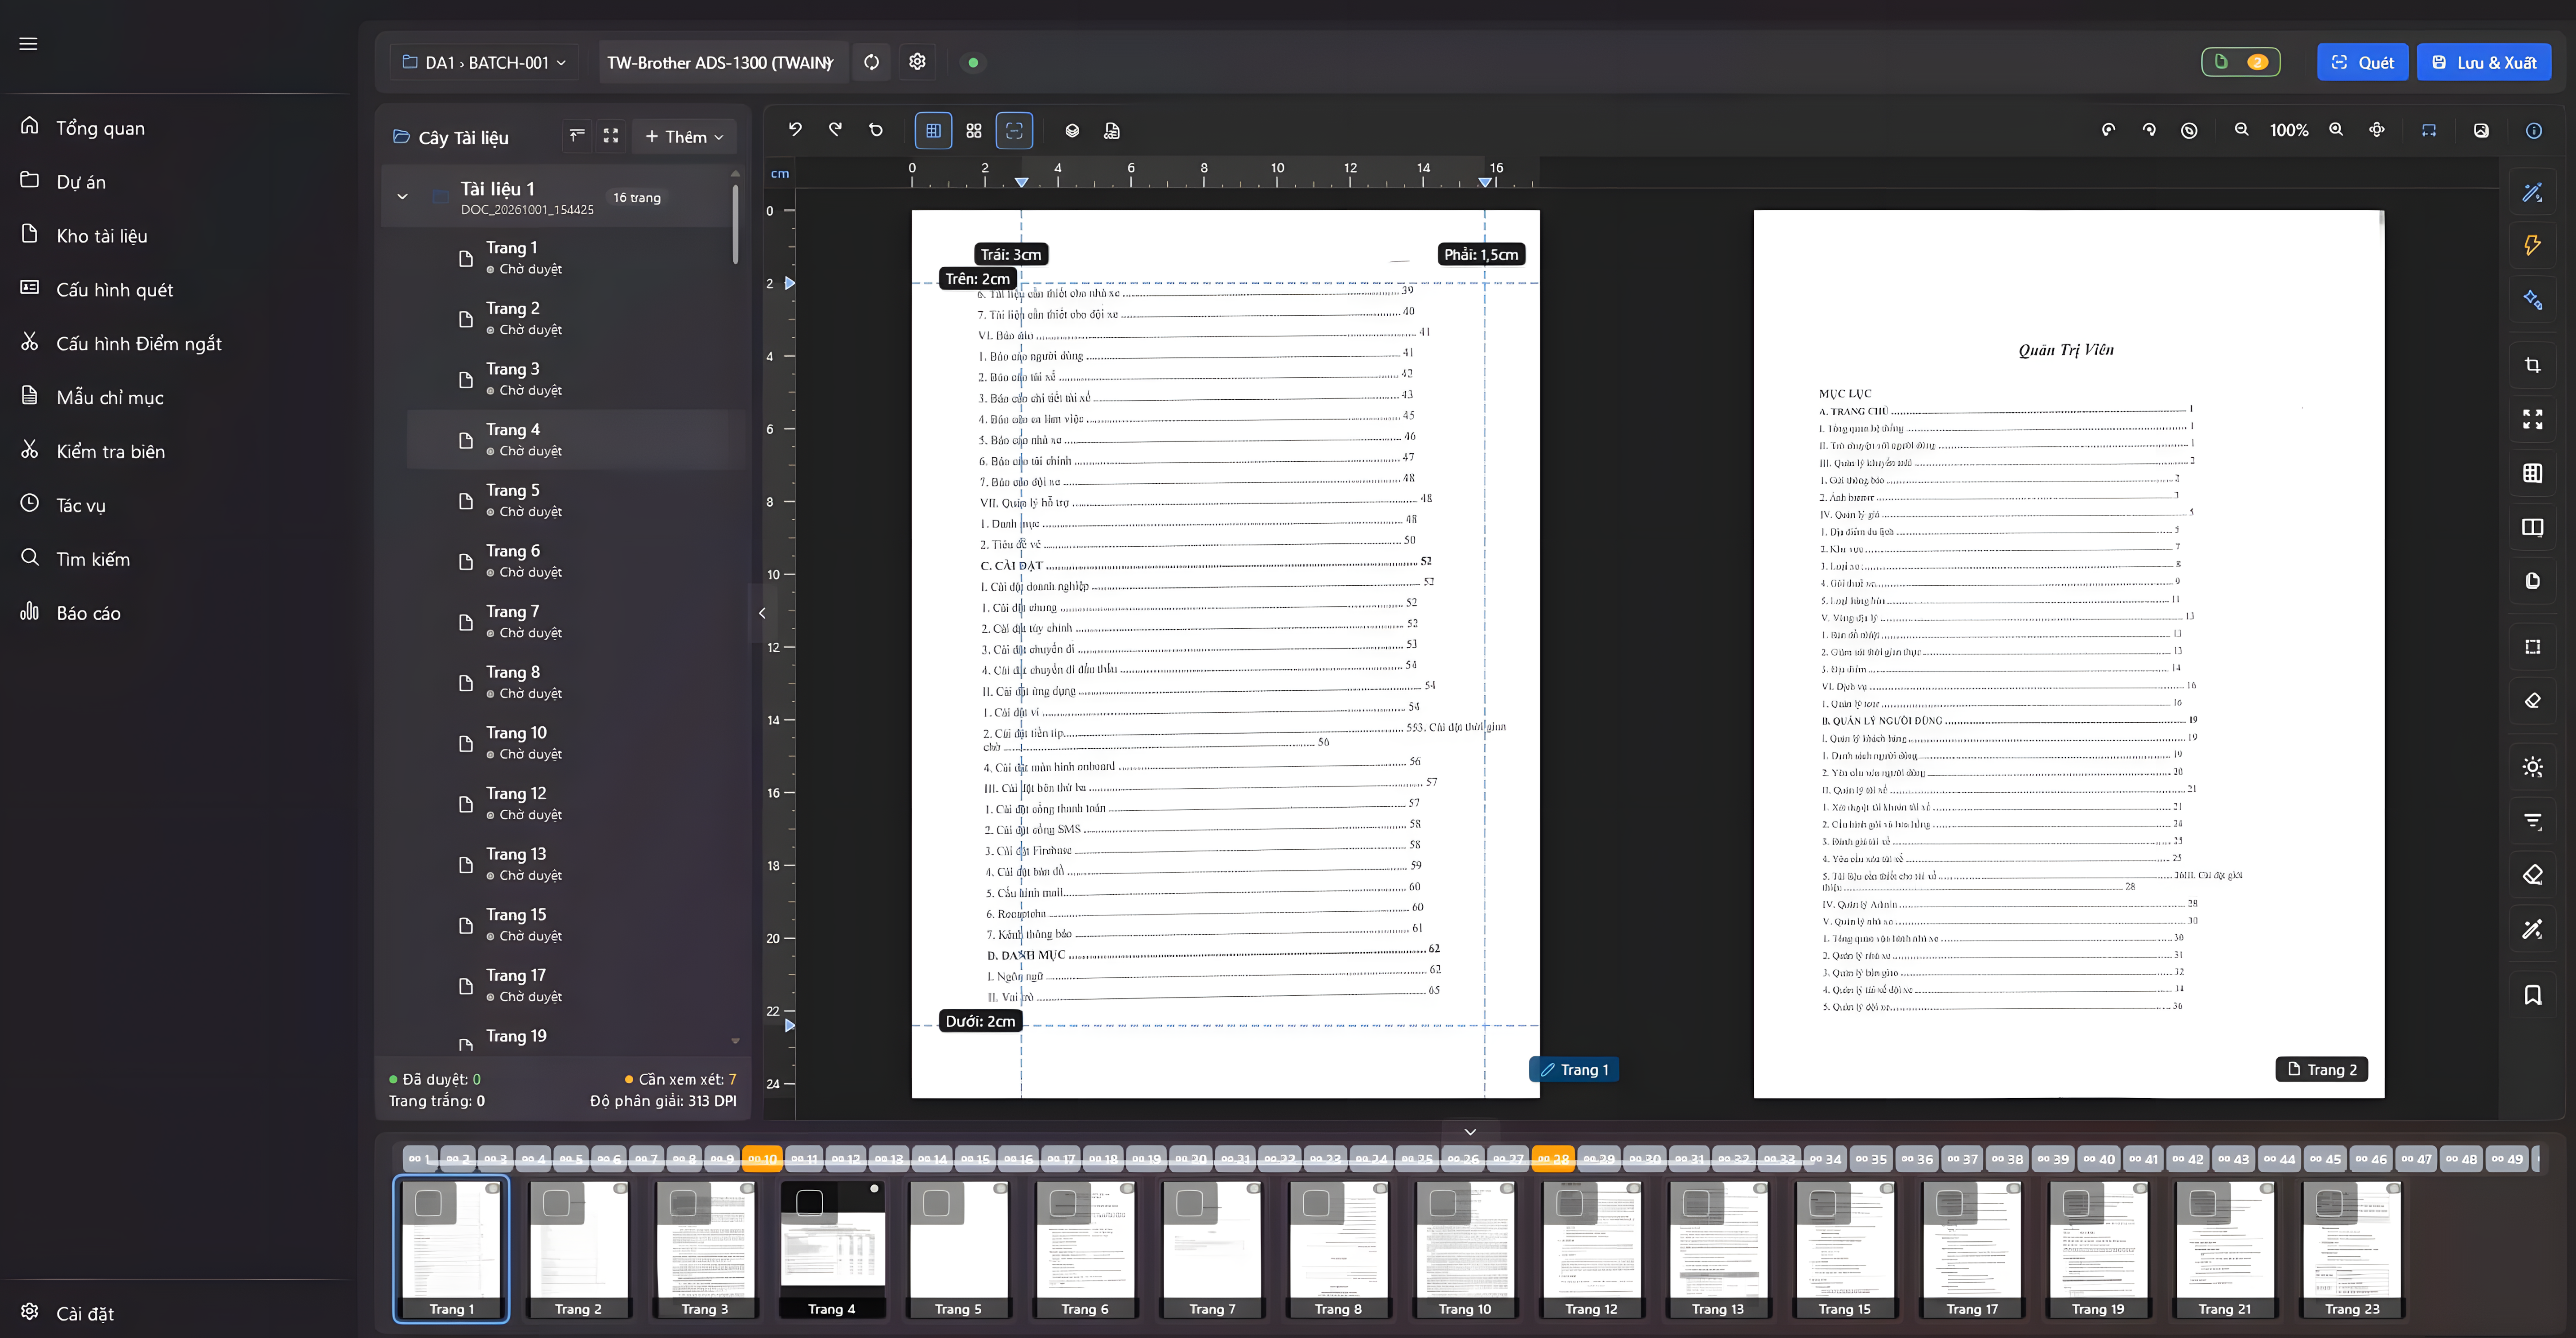Click the redo arrow in the viewer toolbar
The image size is (2576, 1338).
coord(835,130)
